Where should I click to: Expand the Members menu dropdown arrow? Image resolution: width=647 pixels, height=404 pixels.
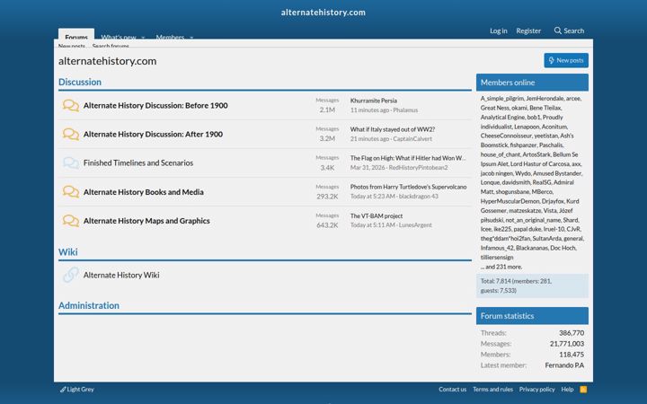pyautogui.click(x=191, y=37)
